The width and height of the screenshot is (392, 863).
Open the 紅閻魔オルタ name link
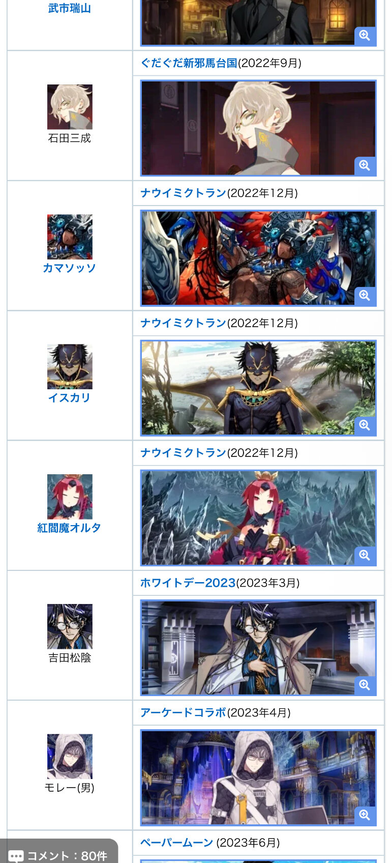(x=69, y=528)
